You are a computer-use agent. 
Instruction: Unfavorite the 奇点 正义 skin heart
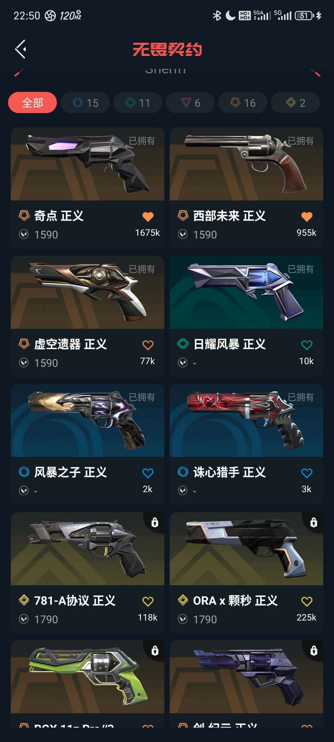click(148, 217)
